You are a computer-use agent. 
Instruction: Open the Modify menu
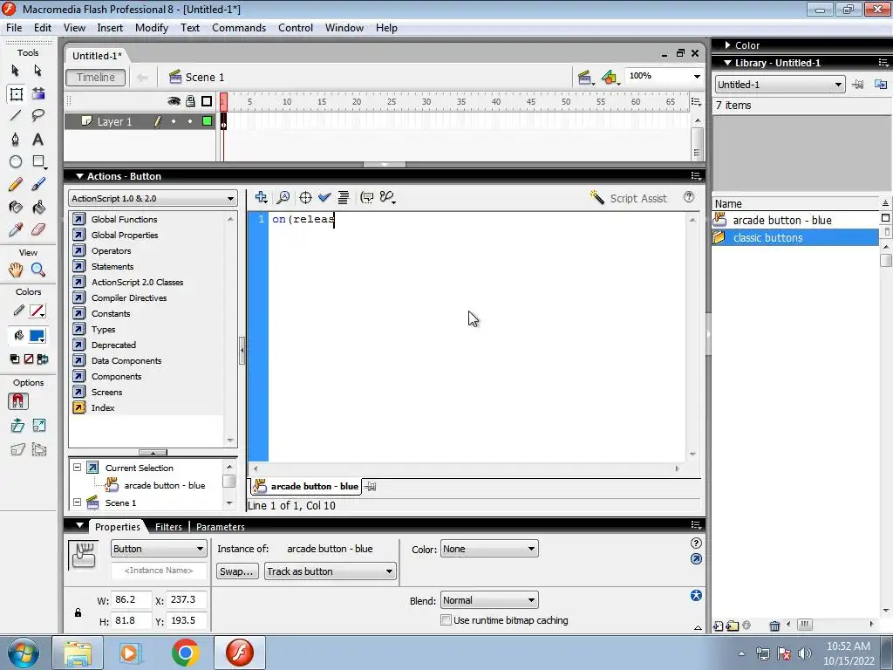click(x=152, y=28)
